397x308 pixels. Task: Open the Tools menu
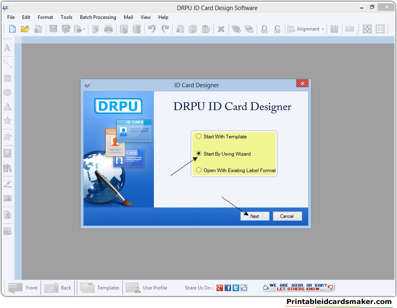67,17
